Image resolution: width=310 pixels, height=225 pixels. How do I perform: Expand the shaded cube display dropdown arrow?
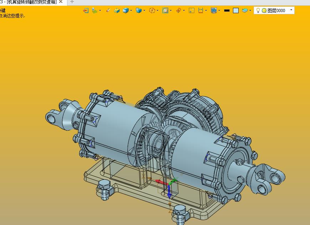131,10
